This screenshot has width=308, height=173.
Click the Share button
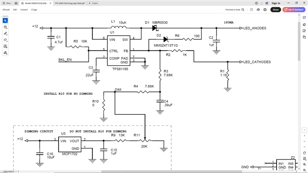click(276, 10)
